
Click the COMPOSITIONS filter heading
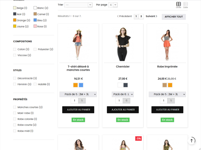click(23, 41)
